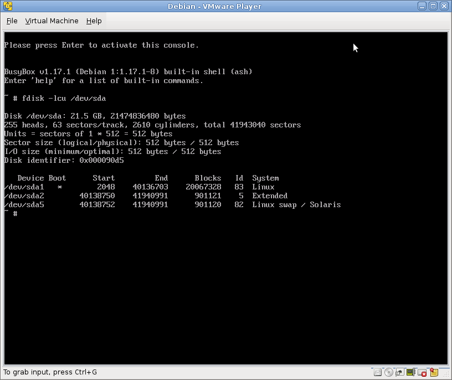Open the Help menu
Screen dimensions: 452x380
(94, 21)
